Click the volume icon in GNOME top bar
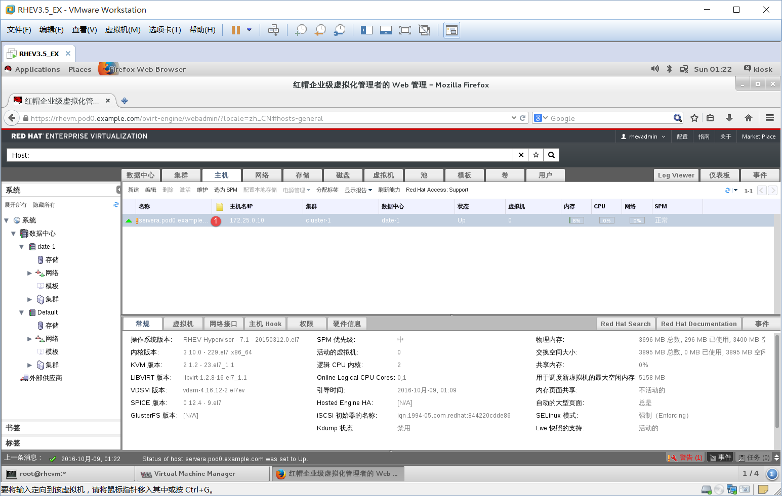 (655, 69)
